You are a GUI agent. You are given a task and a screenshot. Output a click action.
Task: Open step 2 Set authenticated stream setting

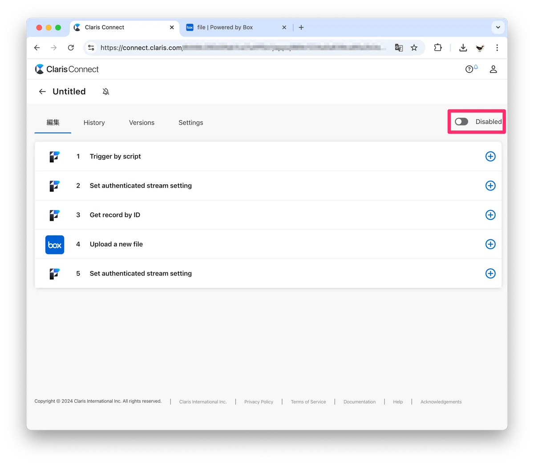(x=268, y=186)
